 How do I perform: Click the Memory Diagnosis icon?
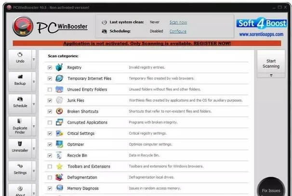point(59,188)
